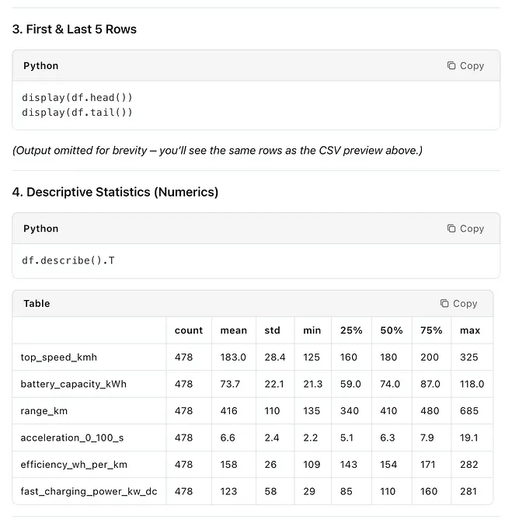
Task: Click the 'First & Last 5 Rows' heading
Action: tap(75, 30)
